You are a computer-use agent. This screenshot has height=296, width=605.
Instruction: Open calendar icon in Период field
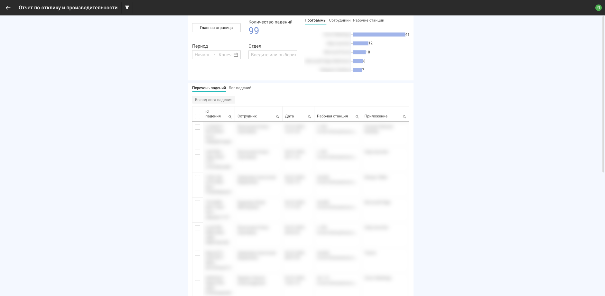[x=236, y=55]
